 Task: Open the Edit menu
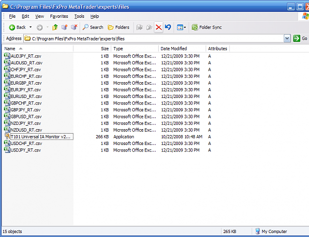[x=25, y=16]
